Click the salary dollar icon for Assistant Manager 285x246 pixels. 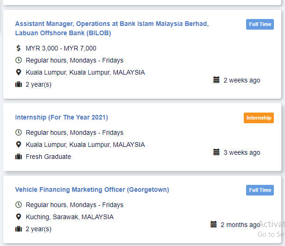(x=19, y=48)
